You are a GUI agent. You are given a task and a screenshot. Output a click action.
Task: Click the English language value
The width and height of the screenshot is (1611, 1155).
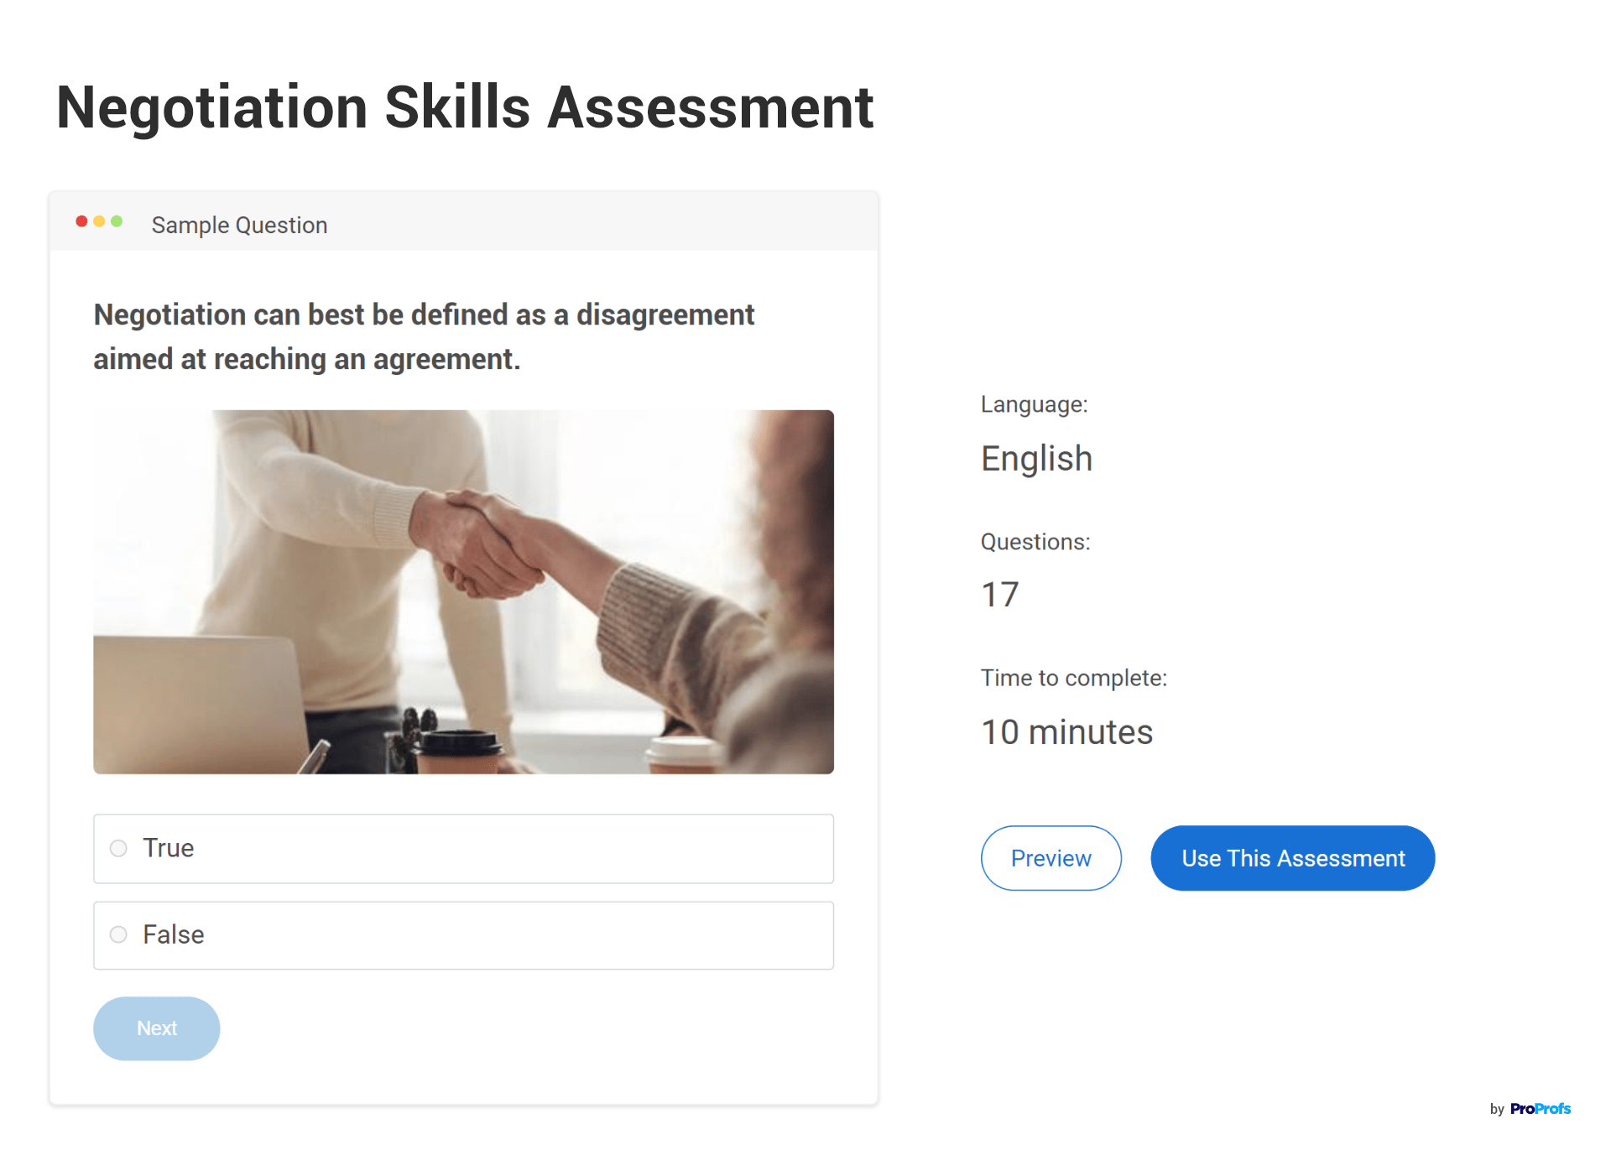pyautogui.click(x=1036, y=458)
